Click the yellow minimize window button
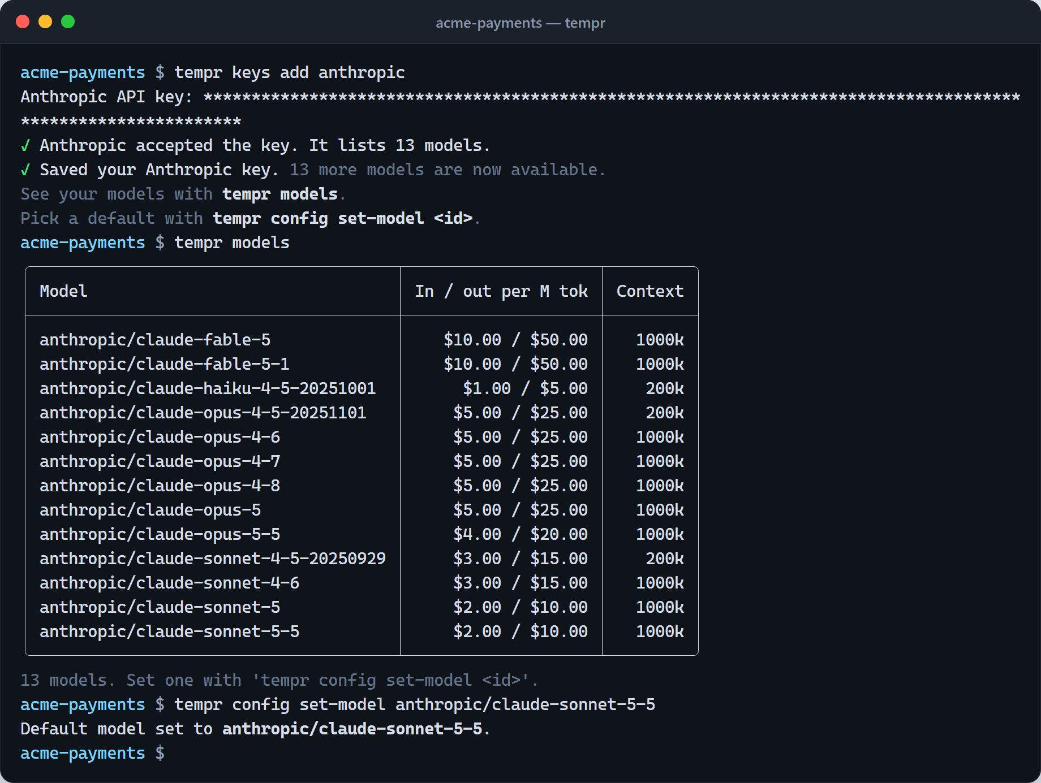This screenshot has height=783, width=1041. pos(45,21)
